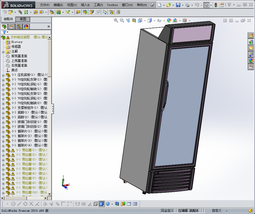Image resolution: width=255 pixels, height=214 pixels.
Task: Click the Rebuild traffic light icon
Action: (216, 5)
